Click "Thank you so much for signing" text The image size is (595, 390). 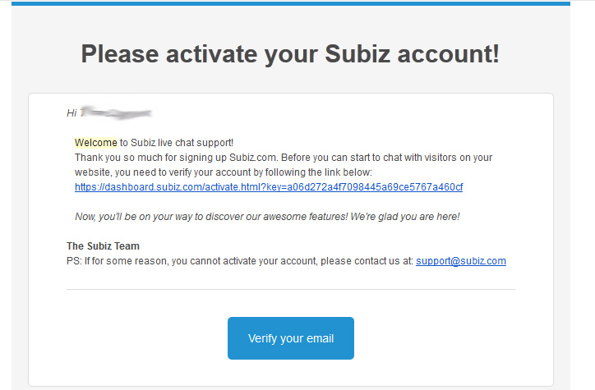(x=150, y=158)
